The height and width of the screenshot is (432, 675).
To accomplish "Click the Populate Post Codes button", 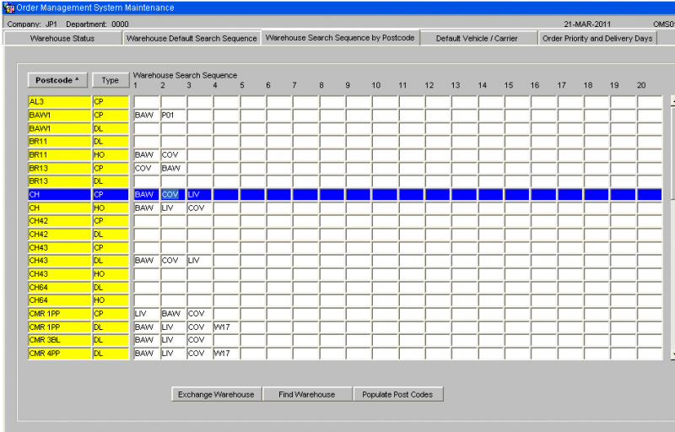I will click(x=397, y=394).
